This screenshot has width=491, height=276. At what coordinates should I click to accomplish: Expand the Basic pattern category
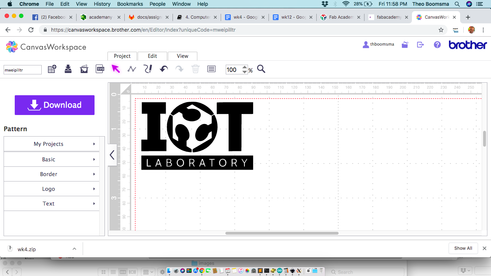click(51, 159)
